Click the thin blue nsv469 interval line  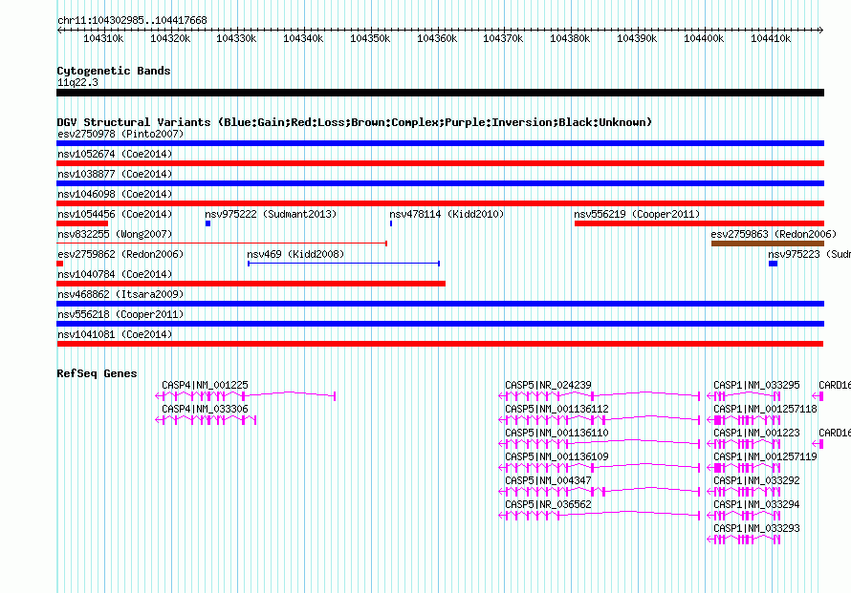343,264
